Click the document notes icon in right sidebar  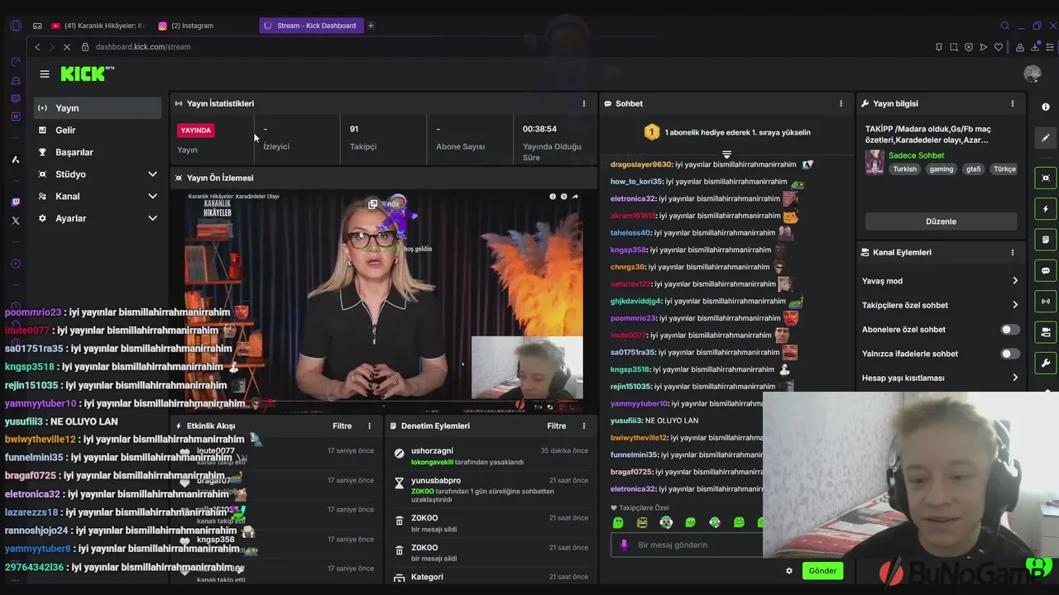1046,240
